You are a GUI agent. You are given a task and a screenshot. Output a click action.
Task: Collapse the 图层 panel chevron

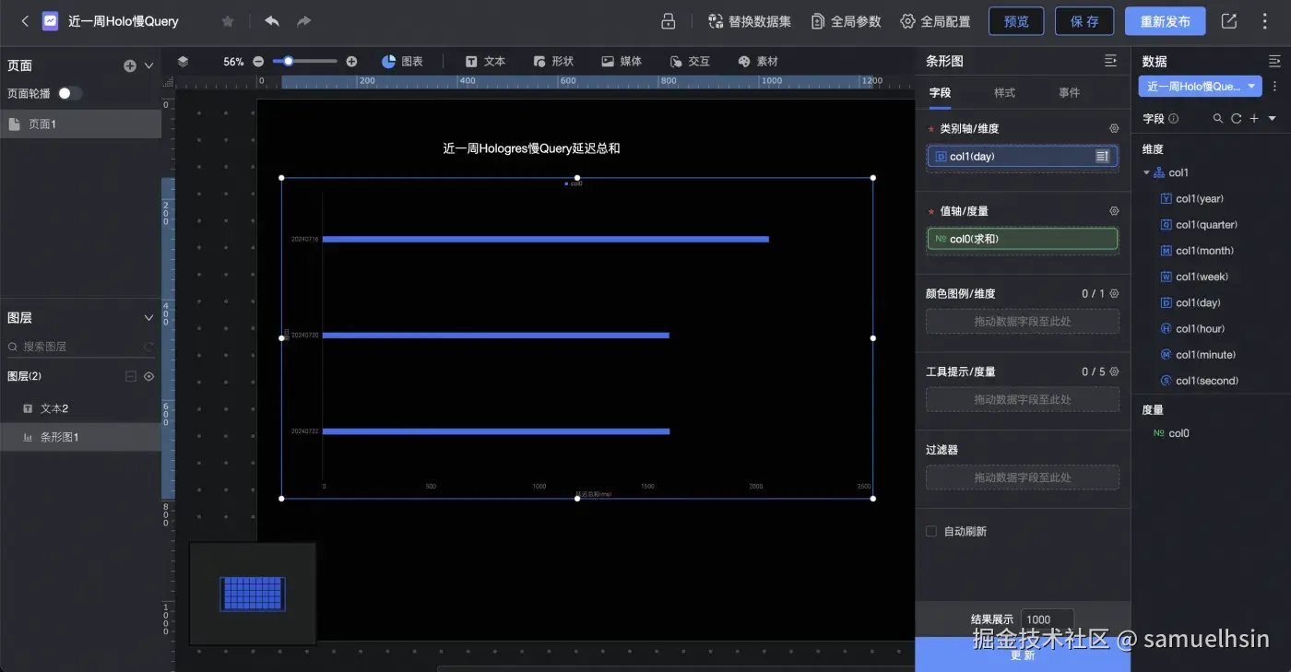(149, 318)
